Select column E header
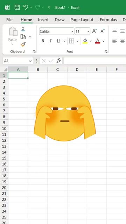Screen dimensions: 126x224 [x=97, y=70]
